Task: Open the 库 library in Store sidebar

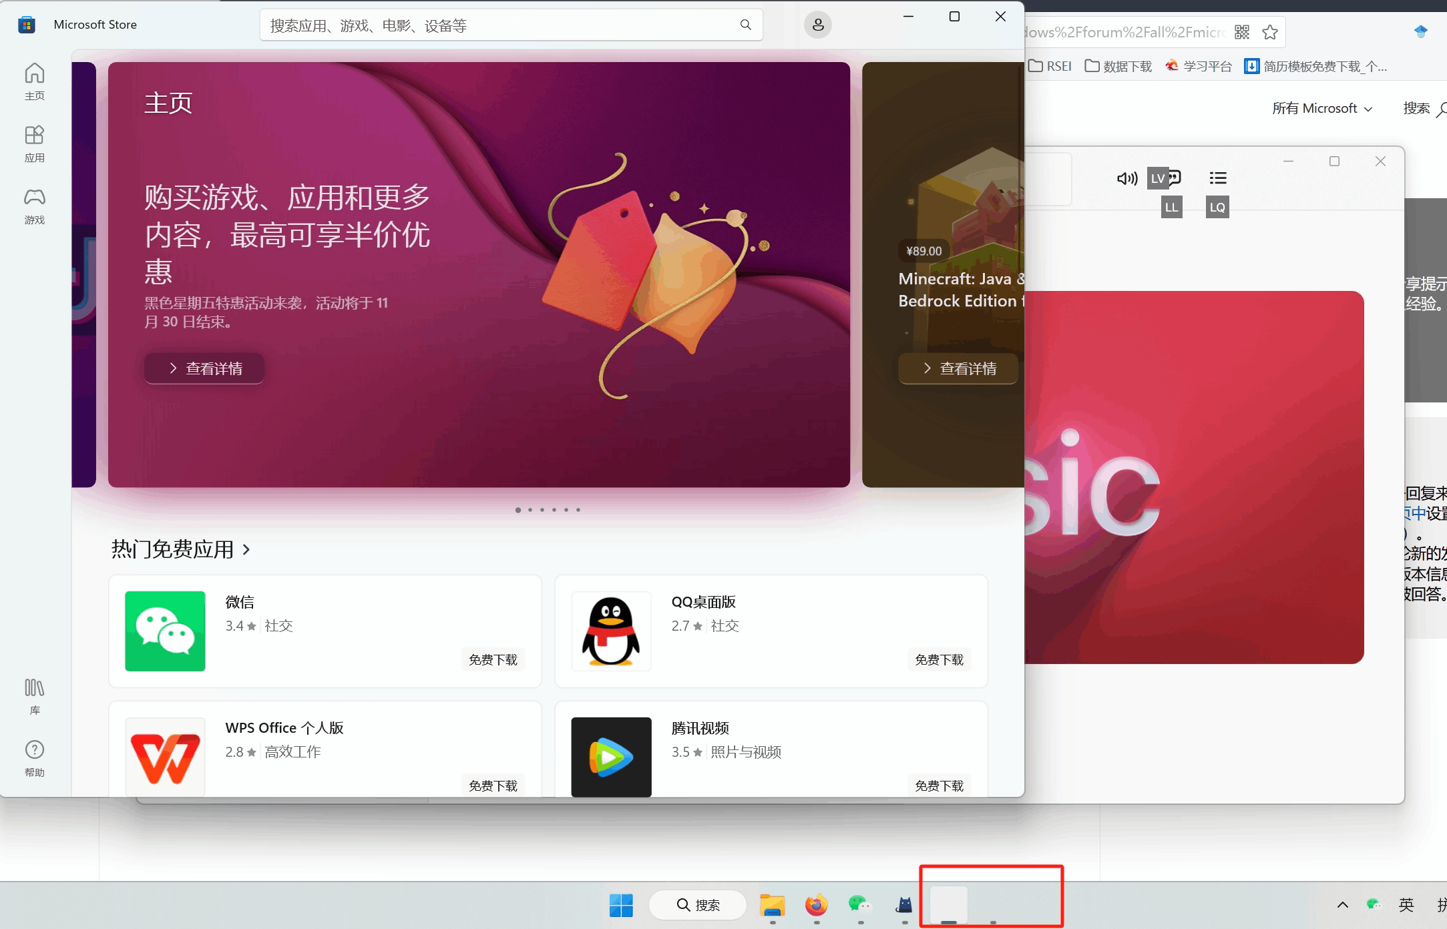Action: pyautogui.click(x=35, y=696)
